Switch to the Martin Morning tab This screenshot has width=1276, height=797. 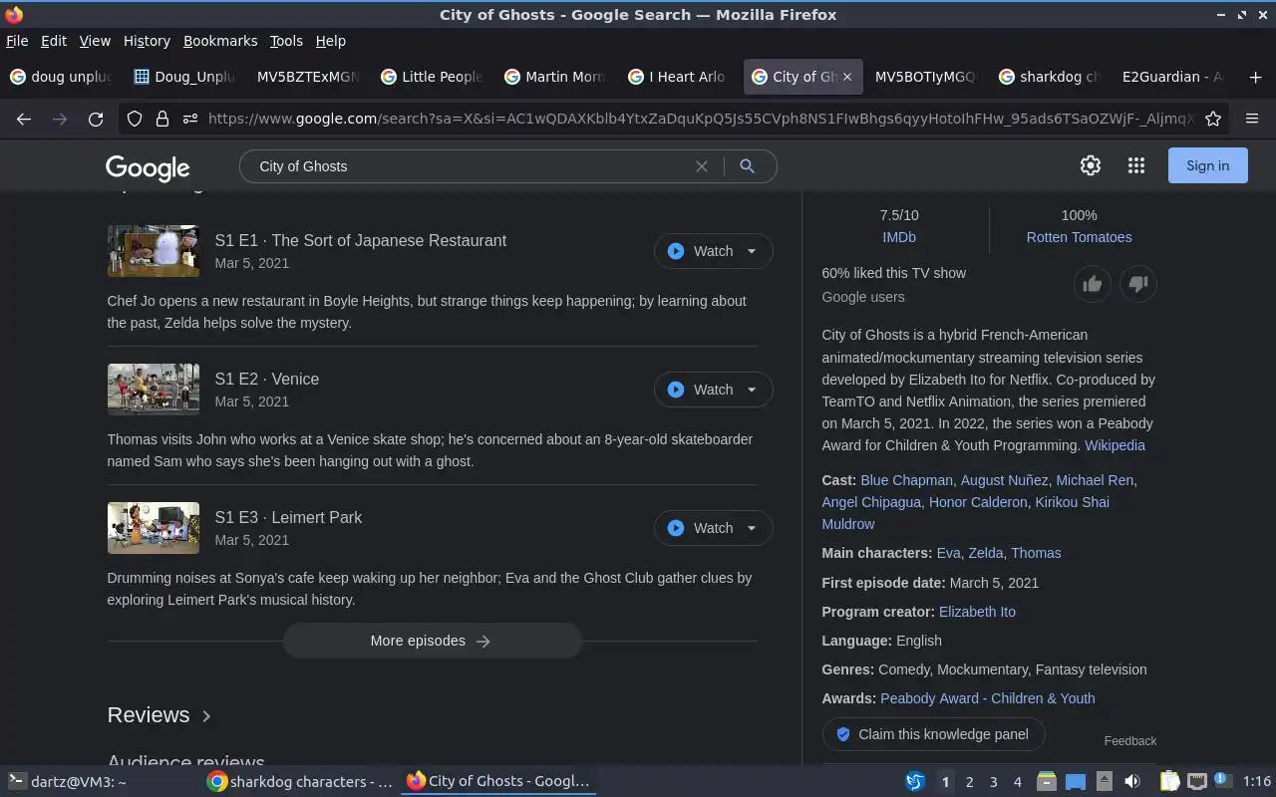(555, 77)
